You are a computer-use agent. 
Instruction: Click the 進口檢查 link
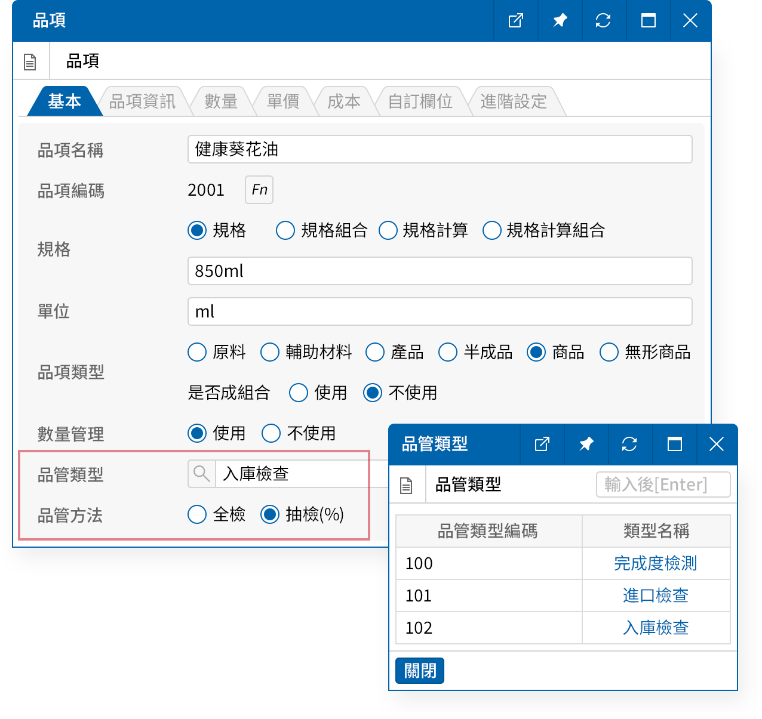pos(655,595)
